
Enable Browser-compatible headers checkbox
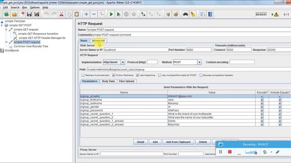click(201, 75)
